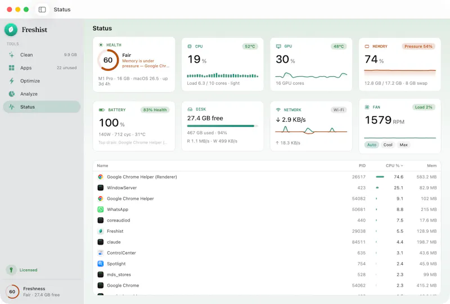The image size is (450, 304).
Task: Click the Fan icon
Action: click(x=367, y=107)
